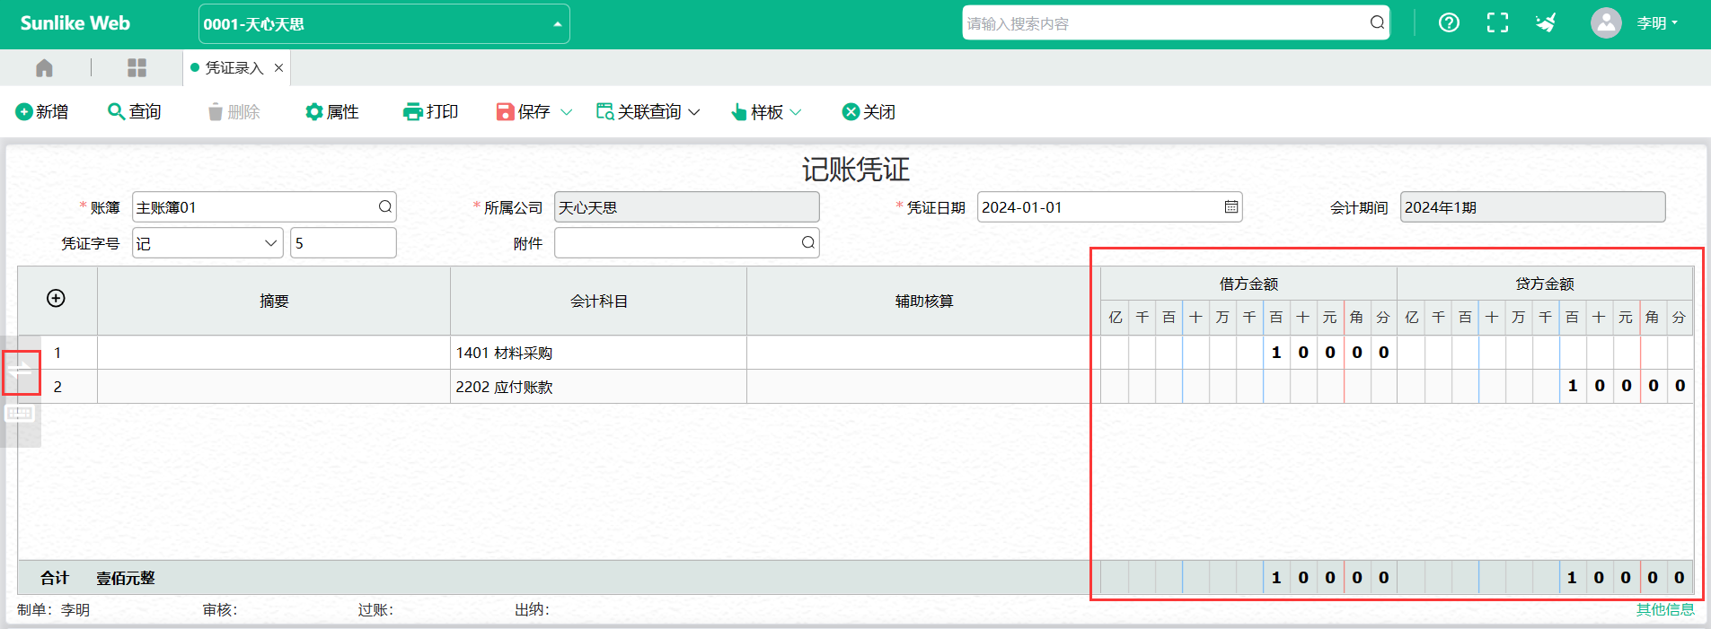The image size is (1711, 629).
Task: Click the 贷方金额 header
Action: click(x=1545, y=284)
